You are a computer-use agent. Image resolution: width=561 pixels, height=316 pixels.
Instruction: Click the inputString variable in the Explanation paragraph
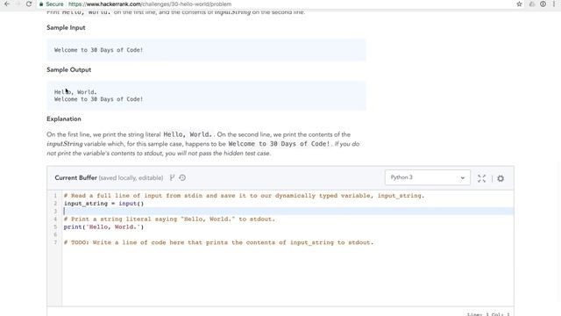(x=64, y=144)
